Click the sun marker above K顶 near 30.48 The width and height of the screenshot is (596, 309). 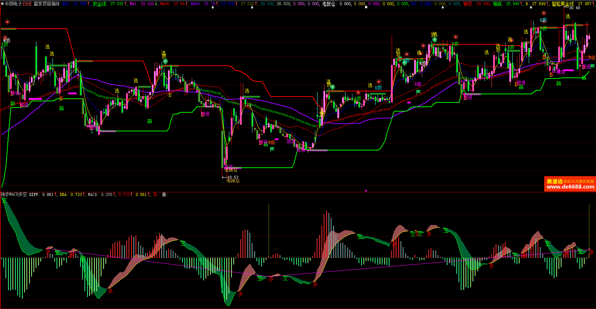tap(544, 14)
